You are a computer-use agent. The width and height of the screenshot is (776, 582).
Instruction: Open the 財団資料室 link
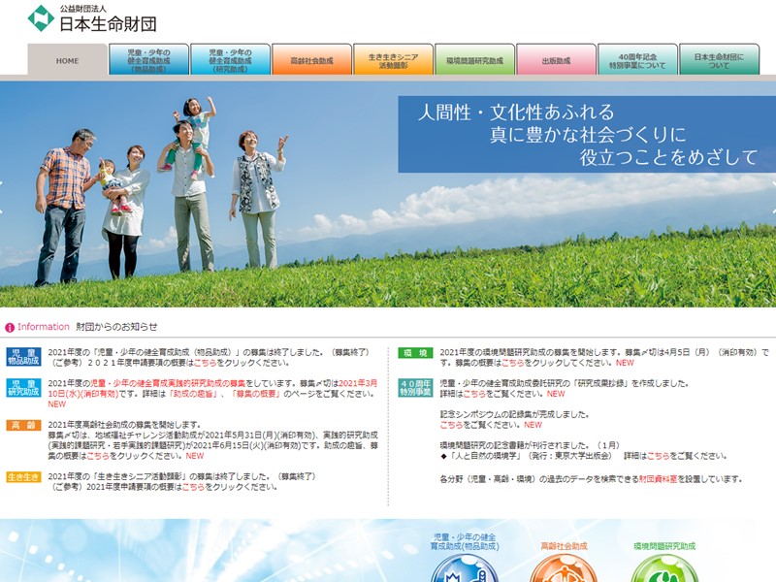click(x=658, y=479)
